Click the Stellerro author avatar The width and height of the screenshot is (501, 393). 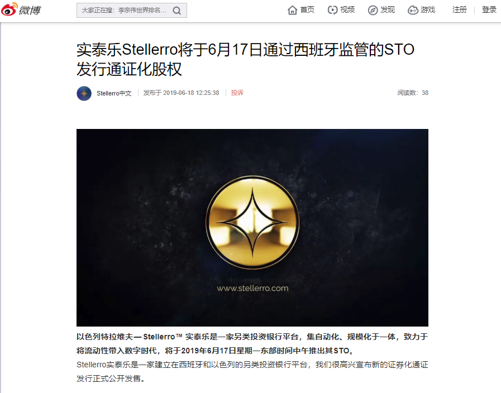[84, 93]
